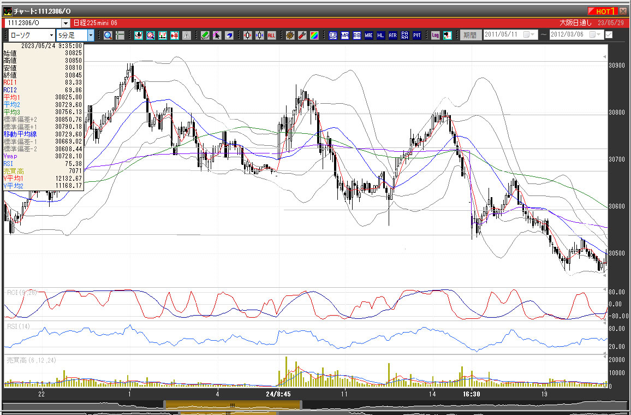Select the green pencil drawing tool
The image size is (631, 415).
(205, 35)
